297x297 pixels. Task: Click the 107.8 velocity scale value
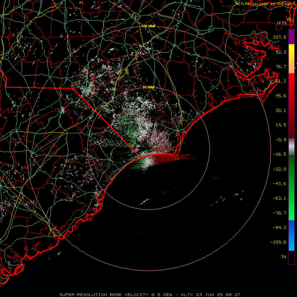[280, 37]
